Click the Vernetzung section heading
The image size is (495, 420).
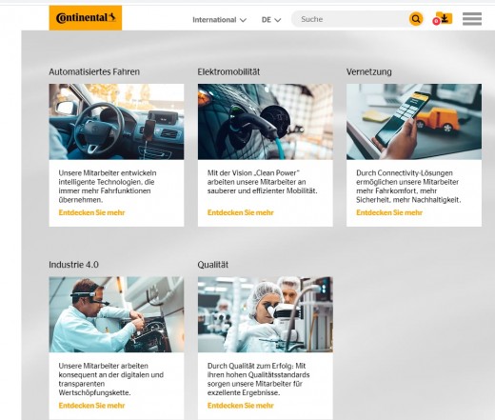click(369, 72)
